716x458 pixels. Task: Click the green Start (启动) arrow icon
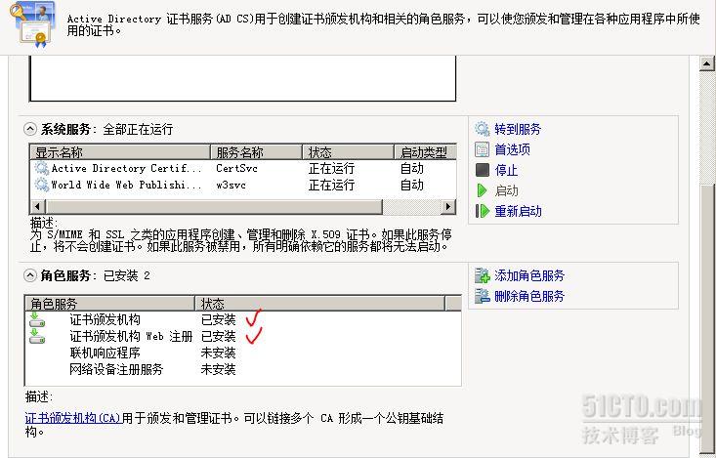(483, 190)
